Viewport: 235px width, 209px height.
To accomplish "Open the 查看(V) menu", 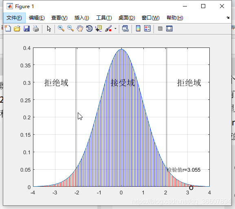I will pos(59,18).
